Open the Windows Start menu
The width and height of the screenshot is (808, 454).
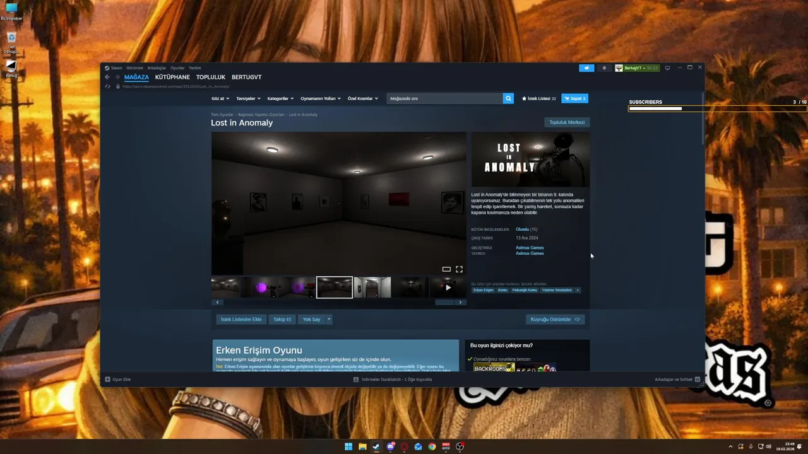[348, 446]
